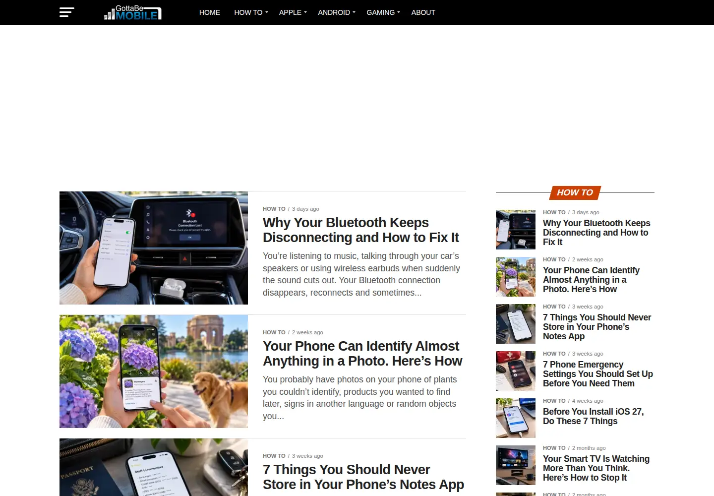Open sidebar thumbnail for Bluetooth disconnecting article
Screen dimensions: 714x496
(516, 230)
